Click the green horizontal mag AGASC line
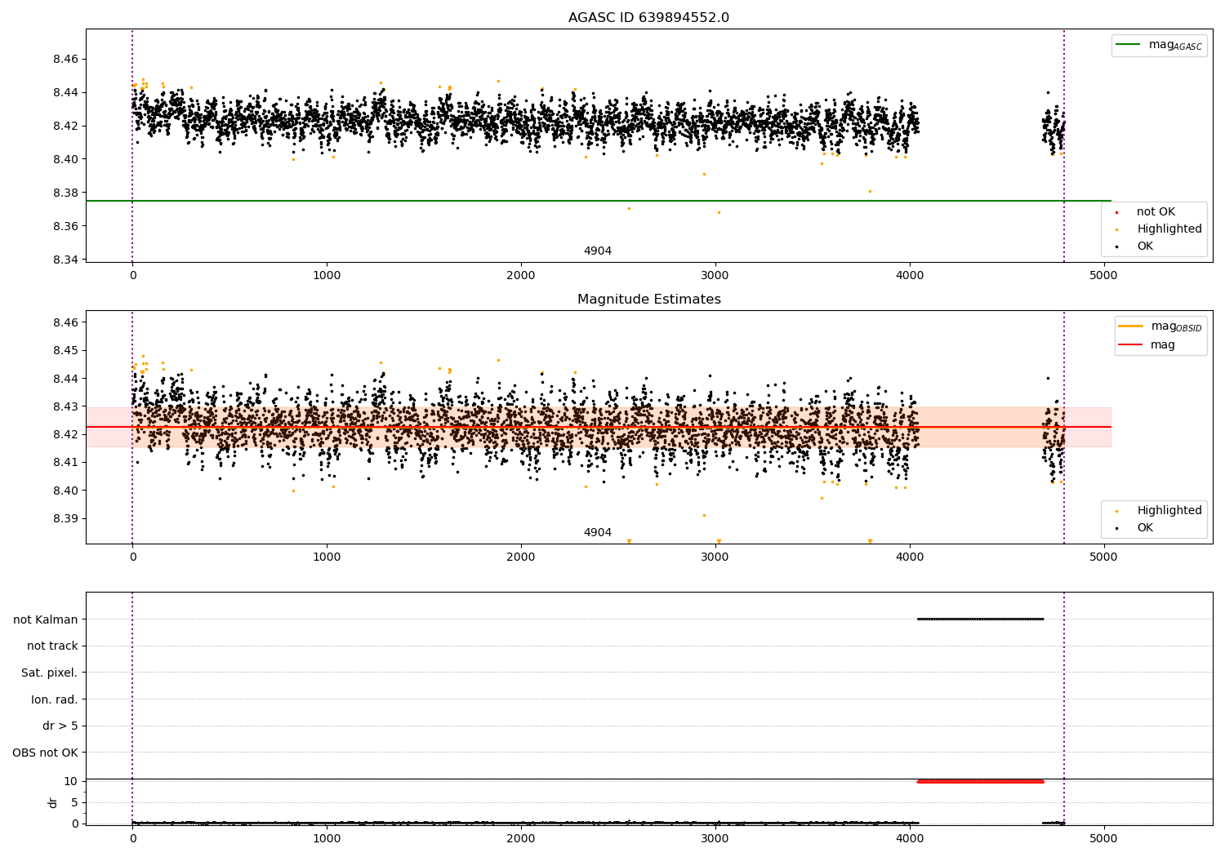Image resolution: width=1225 pixels, height=857 pixels. coord(598,201)
